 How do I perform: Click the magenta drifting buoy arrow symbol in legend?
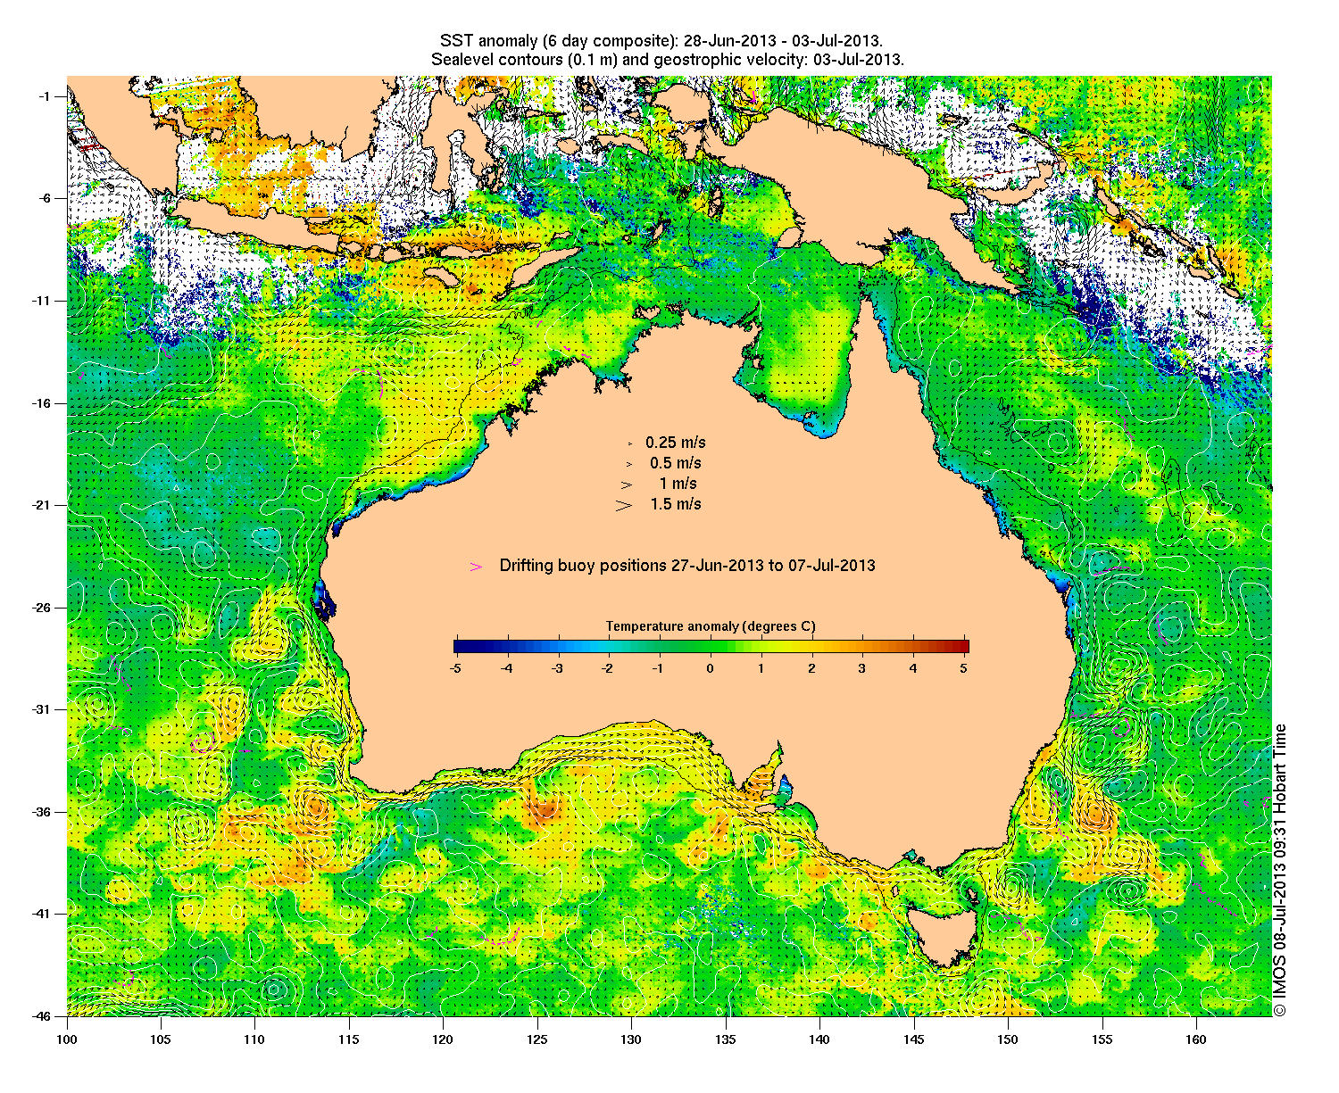click(477, 567)
